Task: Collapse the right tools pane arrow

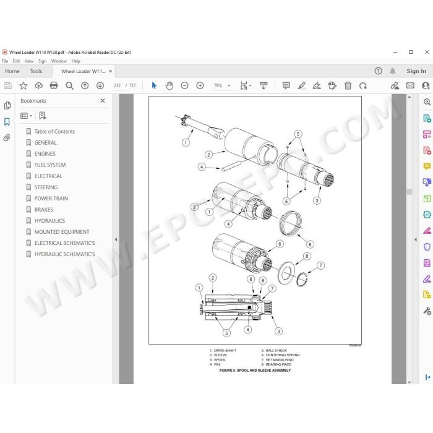Action: click(x=416, y=239)
